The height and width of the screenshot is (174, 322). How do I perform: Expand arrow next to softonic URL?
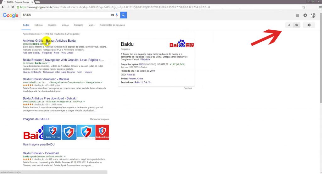(65, 156)
